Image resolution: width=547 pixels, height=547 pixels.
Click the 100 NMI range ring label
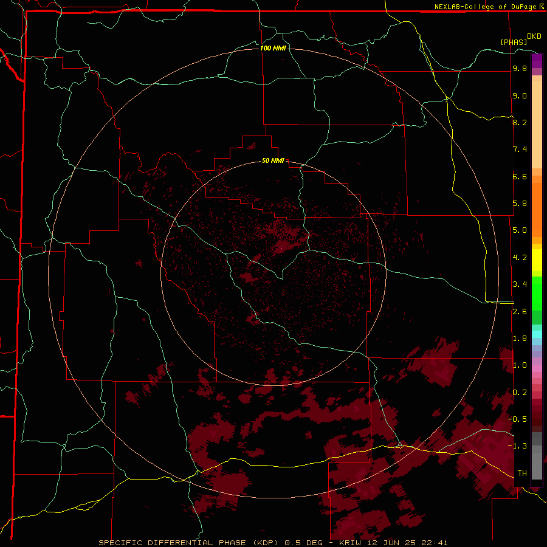tap(273, 48)
